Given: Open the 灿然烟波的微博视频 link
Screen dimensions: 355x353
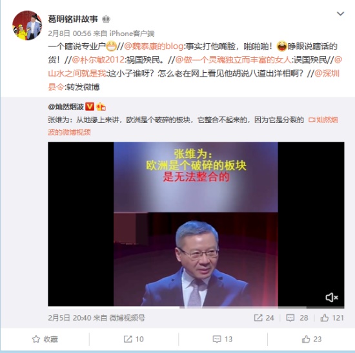Looking at the screenshot, I should [193, 126].
